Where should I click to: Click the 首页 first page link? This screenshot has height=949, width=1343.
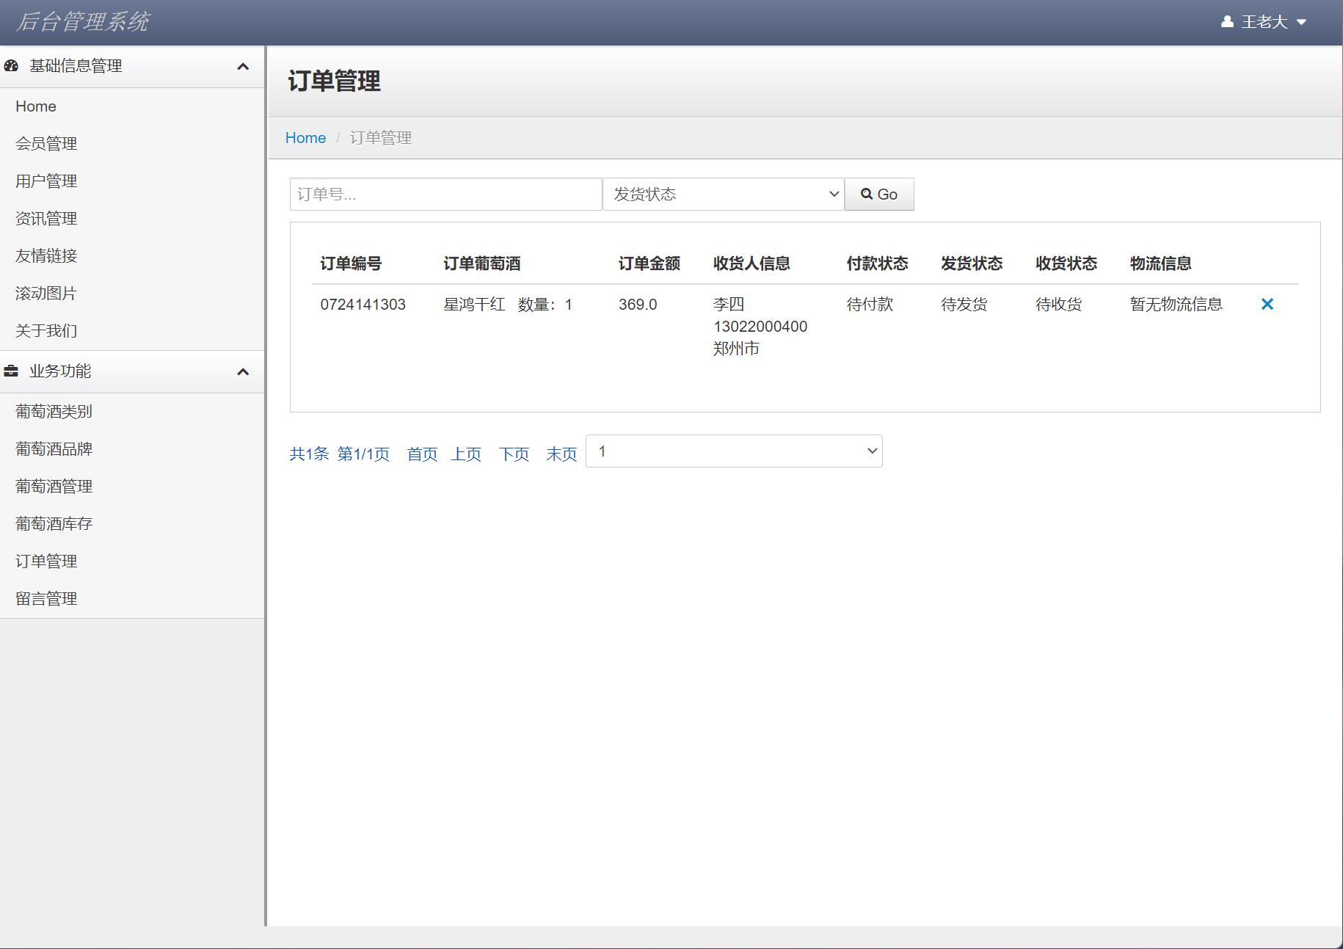tap(422, 454)
